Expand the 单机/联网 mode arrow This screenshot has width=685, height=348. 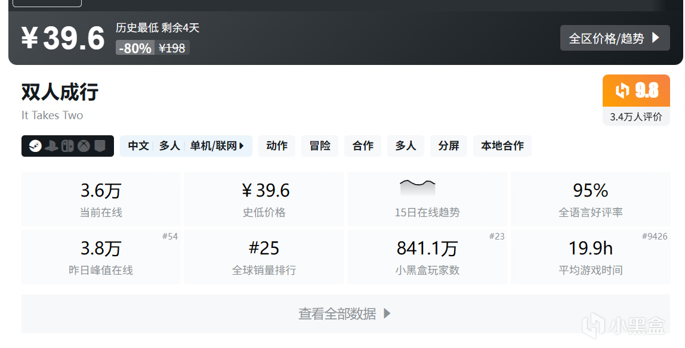tap(242, 145)
